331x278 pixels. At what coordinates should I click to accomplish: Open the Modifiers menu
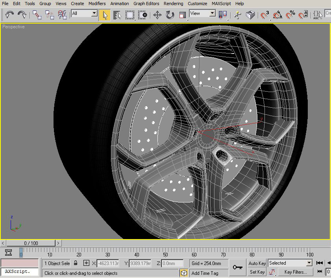coord(97,4)
